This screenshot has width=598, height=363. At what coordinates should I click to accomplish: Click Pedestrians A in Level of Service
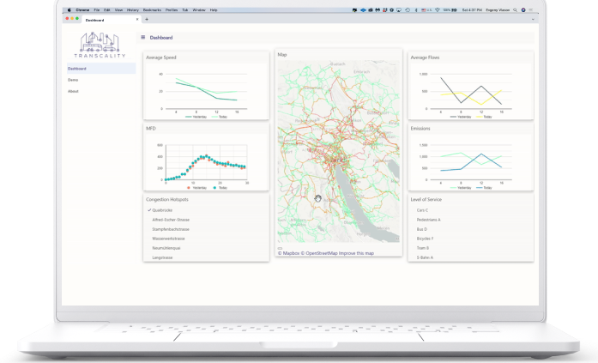click(x=428, y=220)
